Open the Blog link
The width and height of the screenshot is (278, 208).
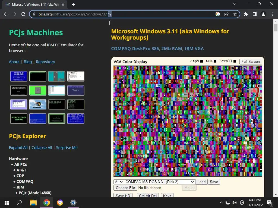point(28,62)
